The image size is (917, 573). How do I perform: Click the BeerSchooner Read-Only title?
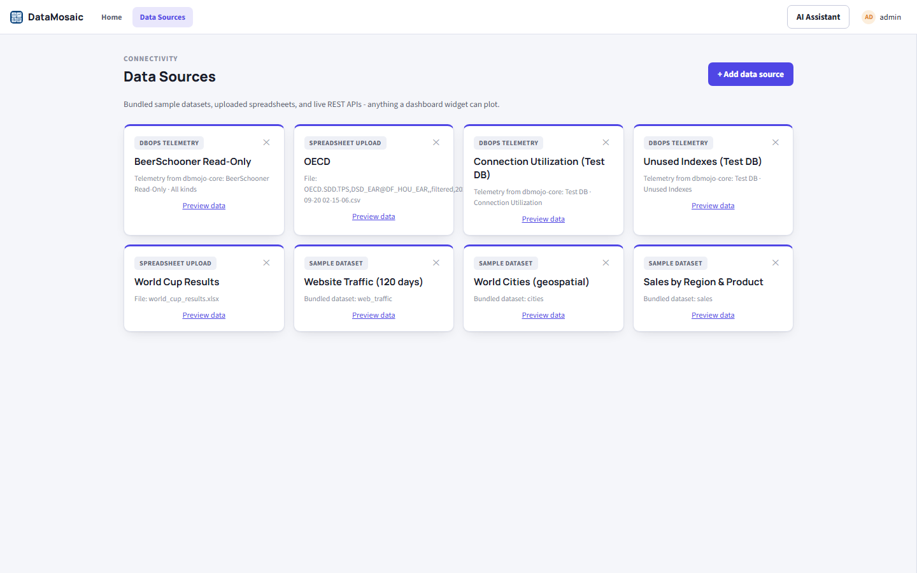click(x=193, y=162)
